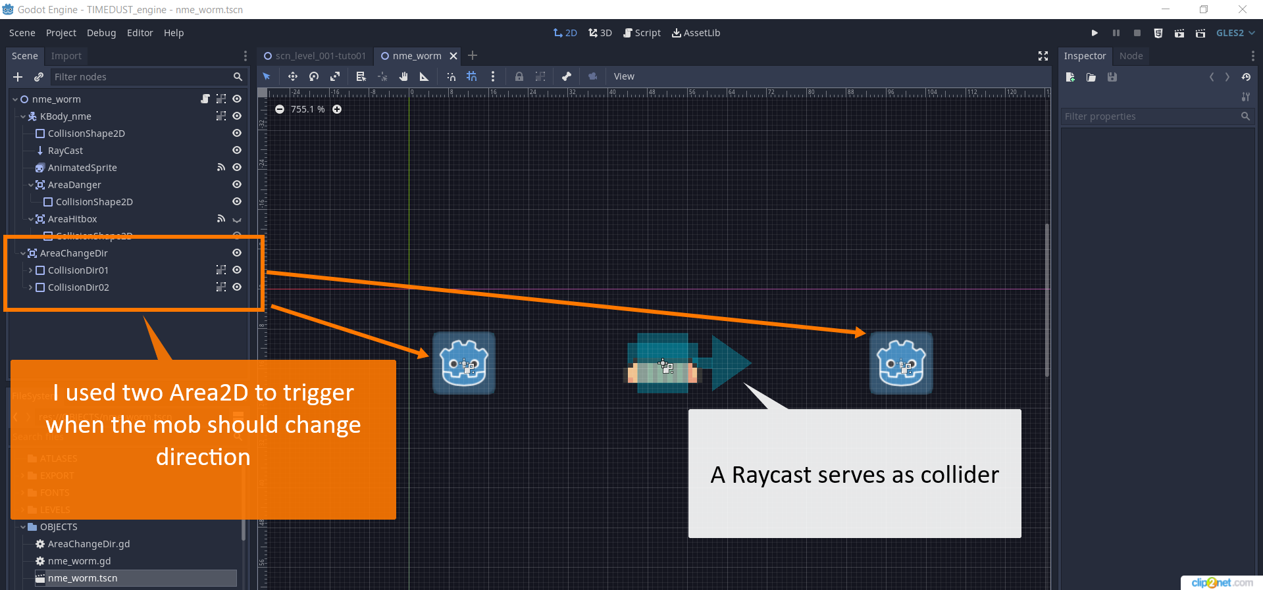The height and width of the screenshot is (590, 1263).
Task: Switch to Script workspace
Action: [642, 33]
